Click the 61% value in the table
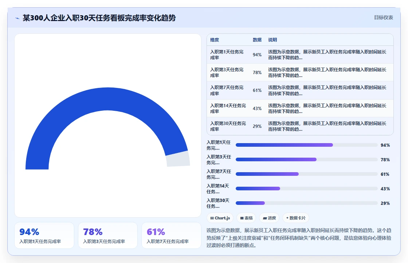The image size is (408, 263). click(257, 90)
